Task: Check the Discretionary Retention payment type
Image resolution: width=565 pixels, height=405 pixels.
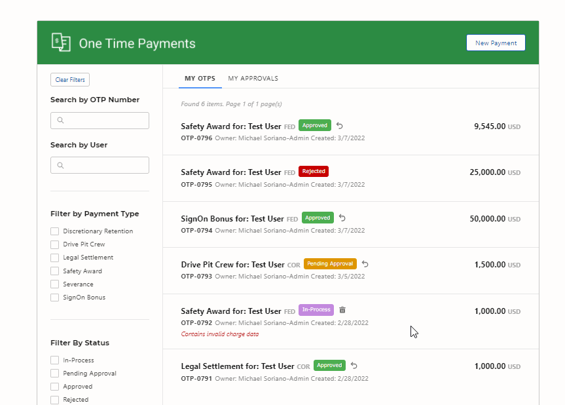Action: pyautogui.click(x=54, y=231)
